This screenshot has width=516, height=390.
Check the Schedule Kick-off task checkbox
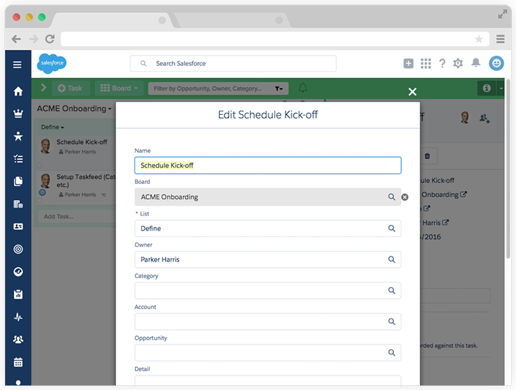tap(39, 165)
